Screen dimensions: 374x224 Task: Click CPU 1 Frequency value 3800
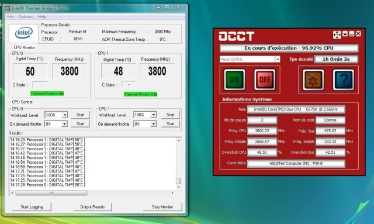click(157, 71)
